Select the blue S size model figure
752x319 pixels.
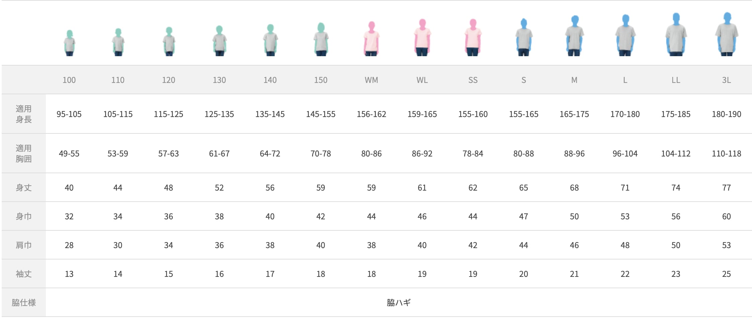[x=524, y=37]
